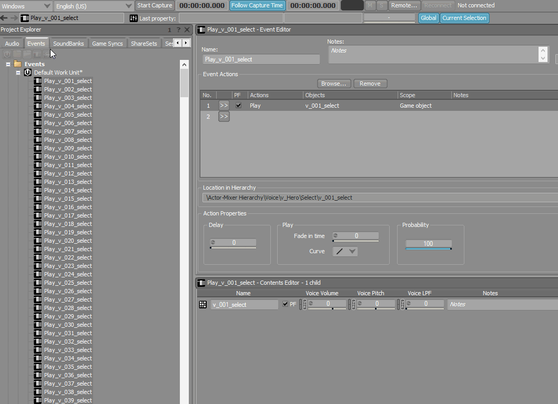This screenshot has width=558, height=404.
Task: Select Play_v_015_select in the events tree
Action: [x=68, y=199]
